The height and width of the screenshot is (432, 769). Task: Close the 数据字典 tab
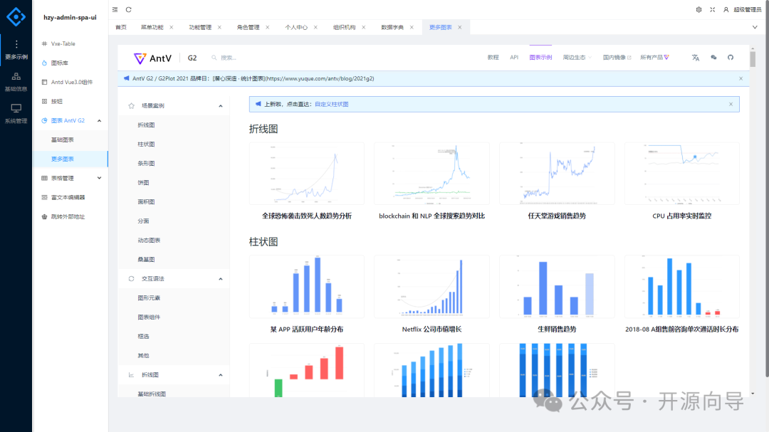(x=412, y=28)
